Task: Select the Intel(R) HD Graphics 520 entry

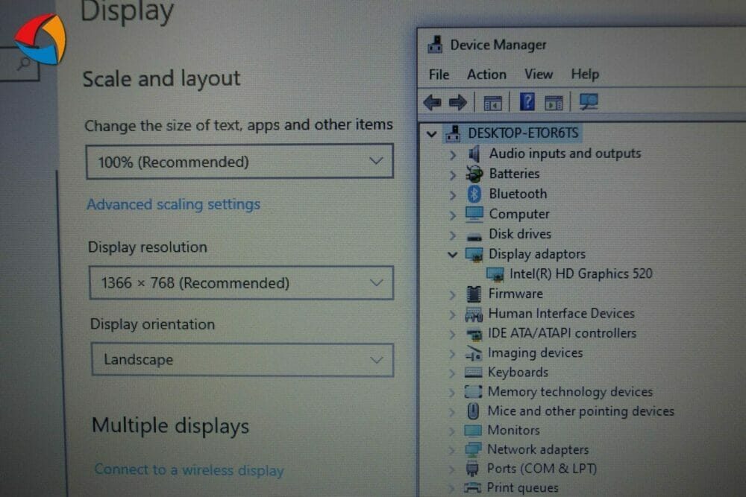Action: (x=581, y=273)
